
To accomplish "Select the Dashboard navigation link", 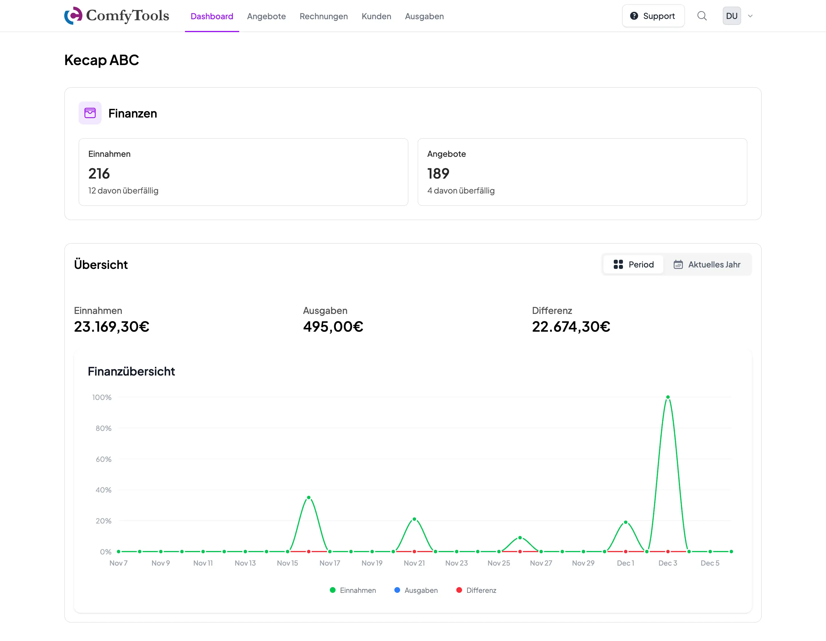I will [x=212, y=16].
